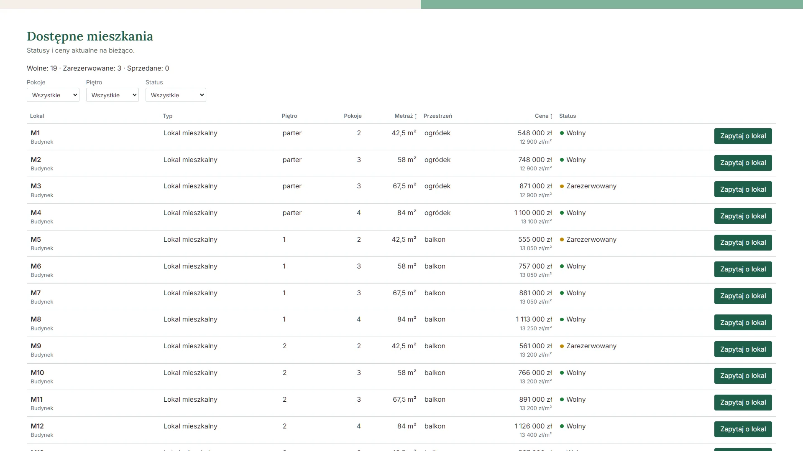Screen dimensions: 803x451
Task: Click 13 100 zł/m² price per meter
Action: click(x=536, y=222)
